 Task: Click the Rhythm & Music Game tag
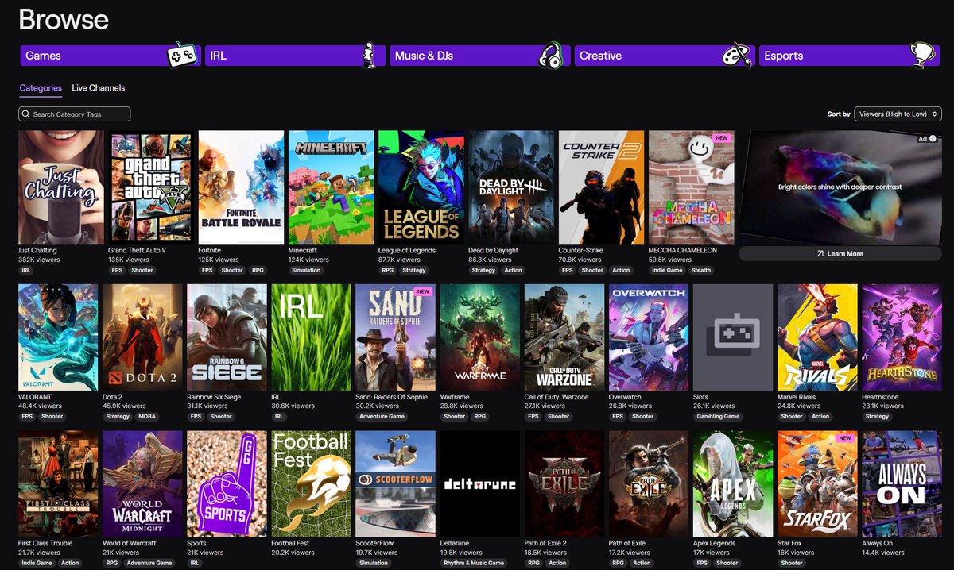474,564
